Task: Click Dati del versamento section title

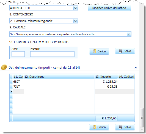Action: click(x=44, y=68)
